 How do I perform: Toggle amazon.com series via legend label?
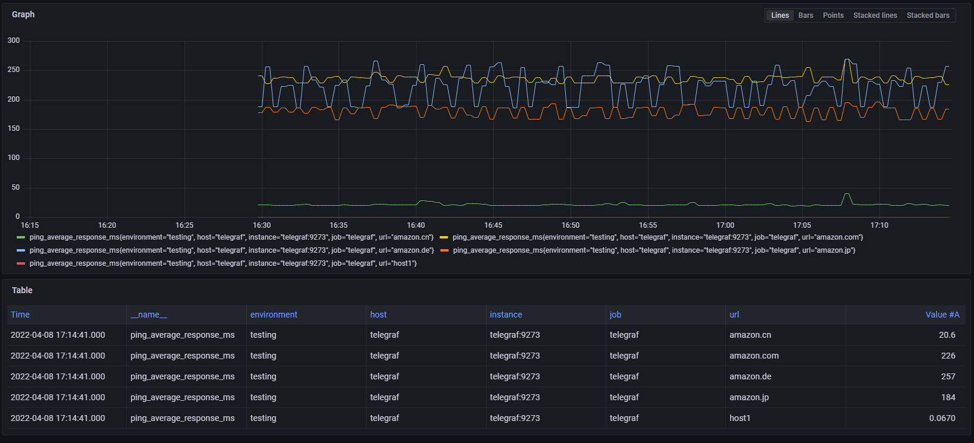coord(657,237)
